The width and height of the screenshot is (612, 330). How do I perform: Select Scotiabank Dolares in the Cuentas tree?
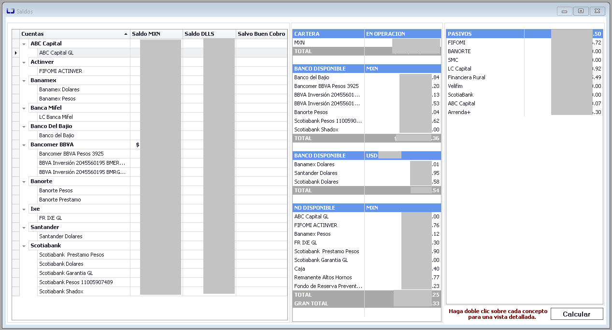(61, 264)
